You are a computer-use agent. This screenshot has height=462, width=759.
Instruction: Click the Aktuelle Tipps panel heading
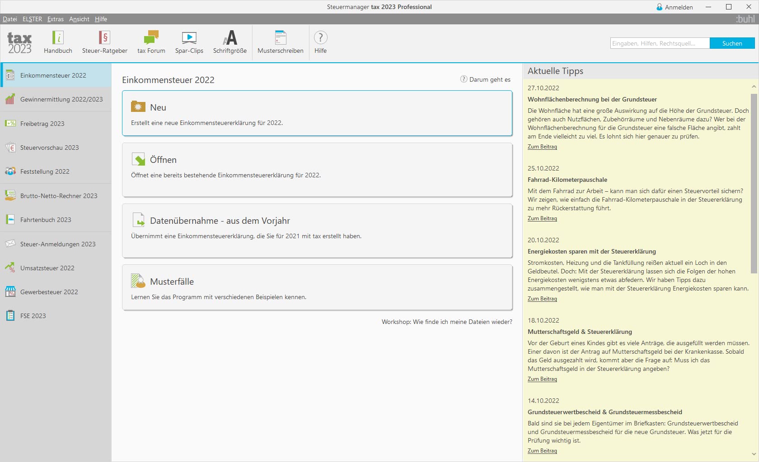point(555,71)
